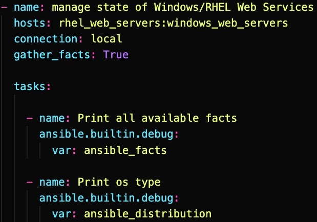Click the text "Print os type"
This screenshot has width=317, height=222.
pos(119,182)
